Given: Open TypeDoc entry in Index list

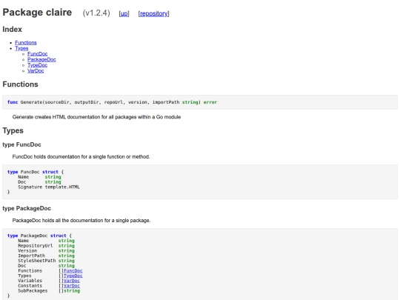Looking at the screenshot, I should click(38, 65).
